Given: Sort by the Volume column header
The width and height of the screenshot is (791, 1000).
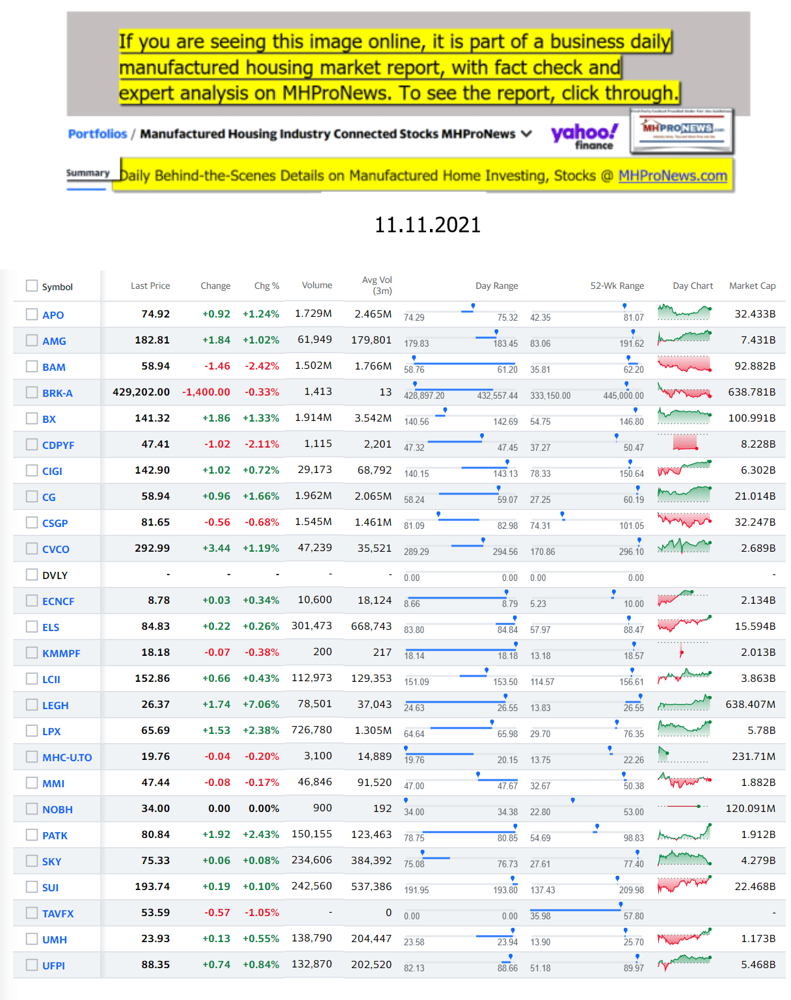Looking at the screenshot, I should point(317,285).
